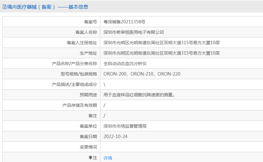Select the 备案单位 label cell
The width and height of the screenshot is (263, 162).
click(x=51, y=126)
